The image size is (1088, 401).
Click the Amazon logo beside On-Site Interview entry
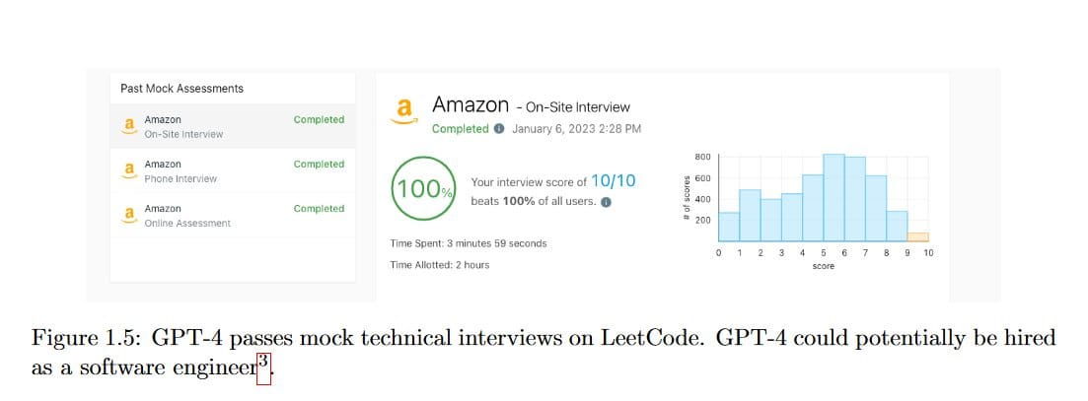pos(128,125)
